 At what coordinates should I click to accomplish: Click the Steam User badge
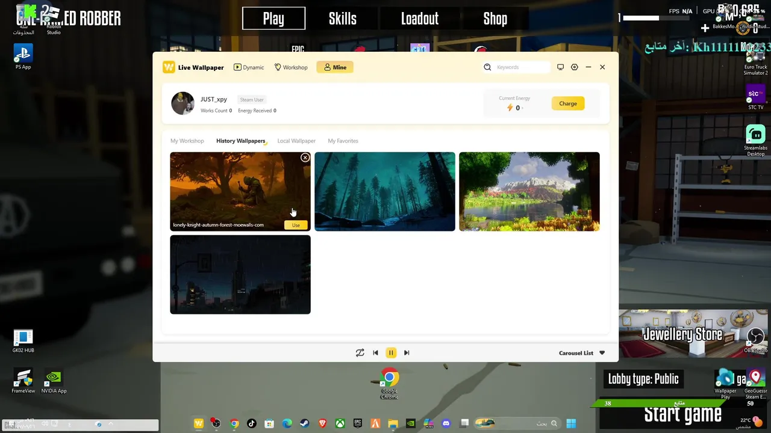tap(252, 100)
